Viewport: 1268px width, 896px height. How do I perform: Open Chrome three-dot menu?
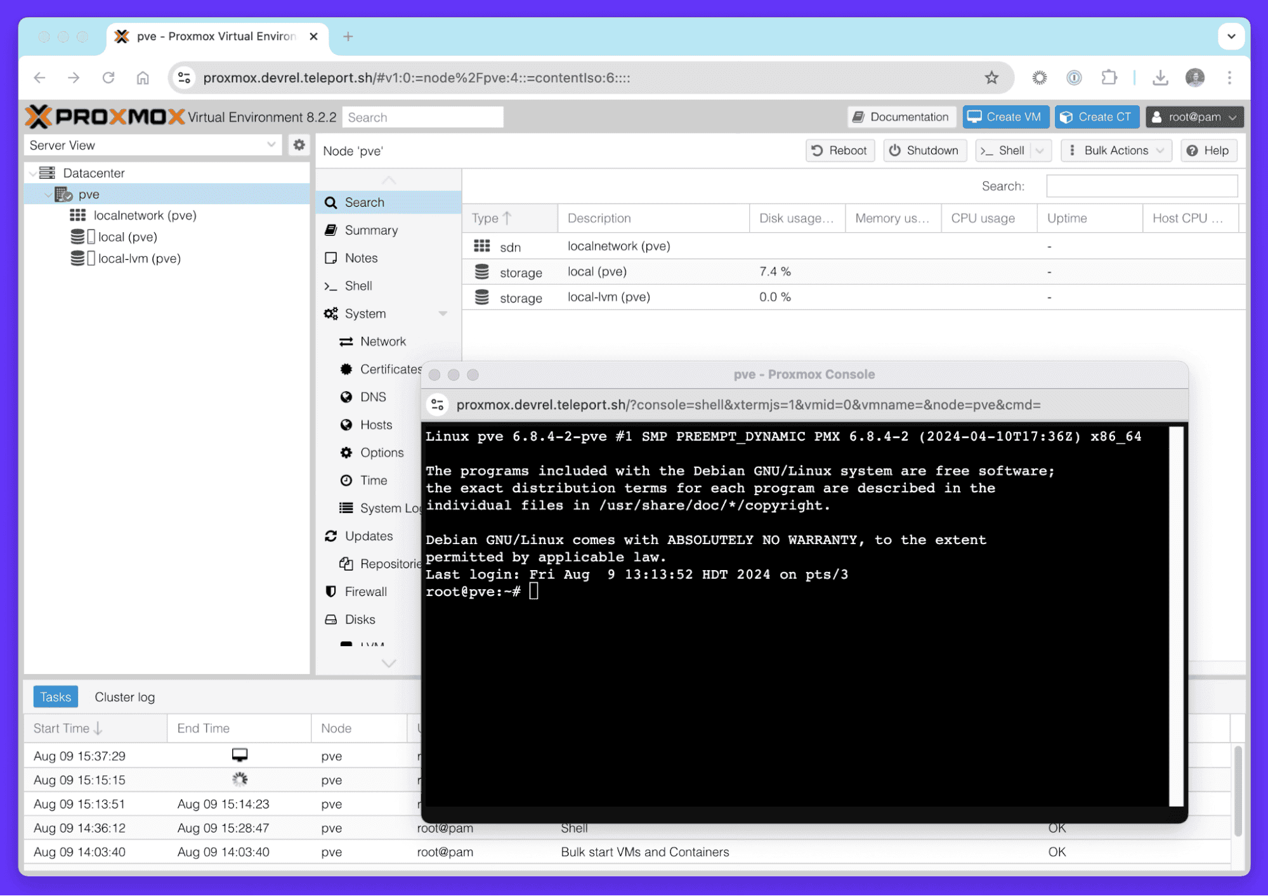tap(1229, 77)
